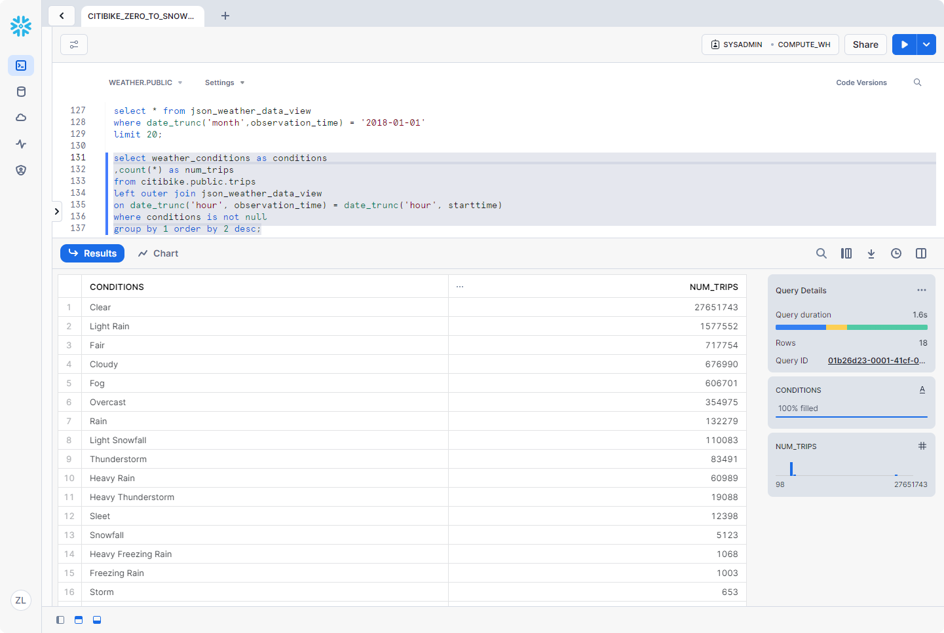Screen dimensions: 944x633
Task: Sort by the NUM_TRIPS column header
Action: (x=713, y=287)
